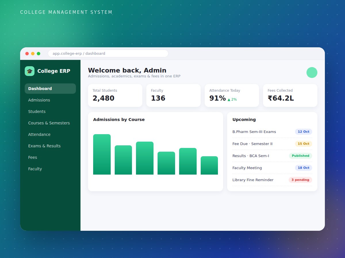Click the attendance up-arrow 2% indicator

232,99
